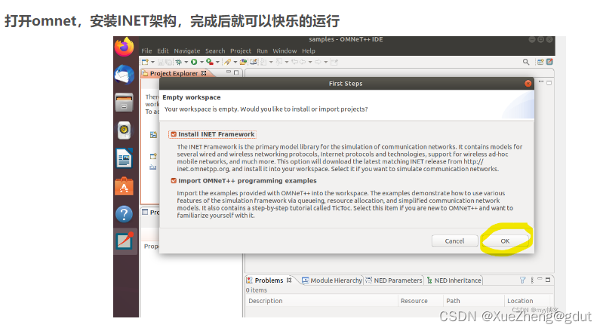Minimize the Project Explorer panel

[x=229, y=72]
